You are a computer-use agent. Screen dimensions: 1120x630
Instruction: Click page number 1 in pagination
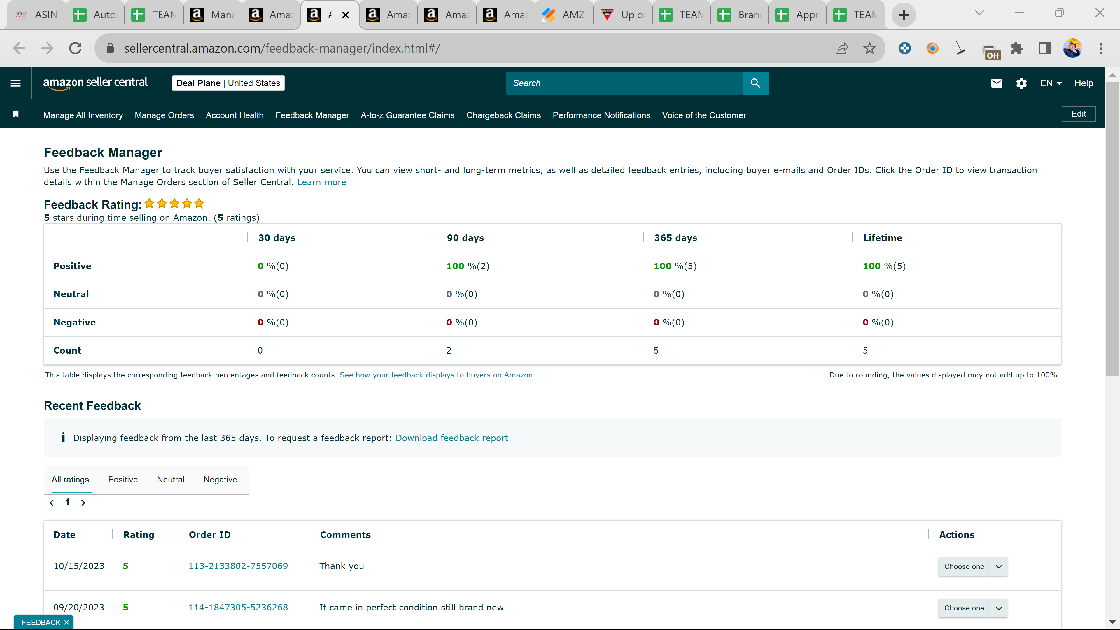click(x=67, y=502)
